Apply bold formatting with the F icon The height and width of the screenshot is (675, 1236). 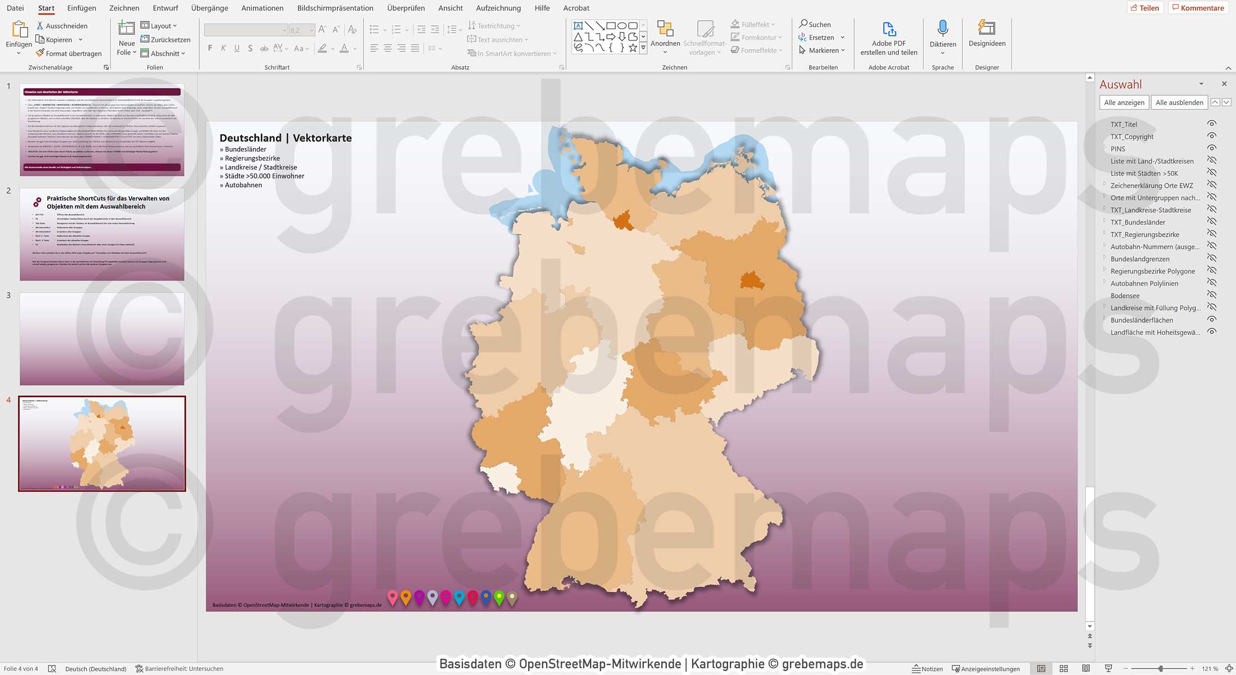coord(210,48)
